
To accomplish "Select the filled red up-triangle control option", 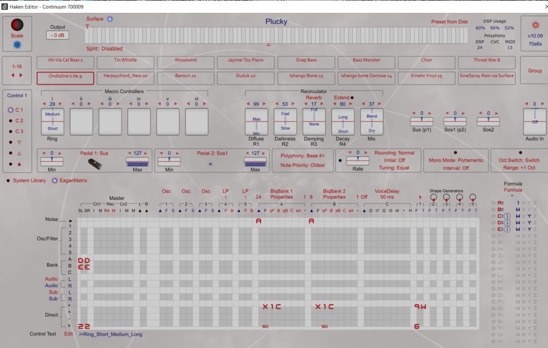I will point(19,164).
